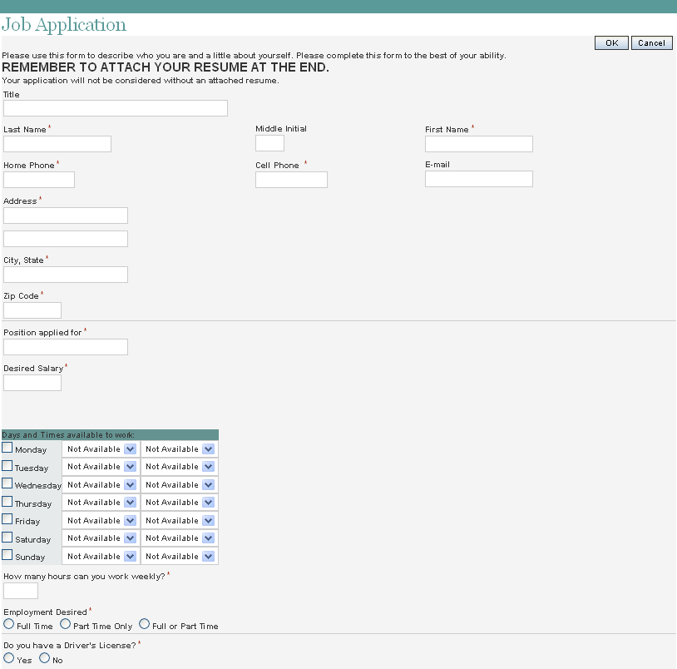The image size is (677, 669).
Task: Open Tuesday's second availability dropdown
Action: pyautogui.click(x=180, y=467)
